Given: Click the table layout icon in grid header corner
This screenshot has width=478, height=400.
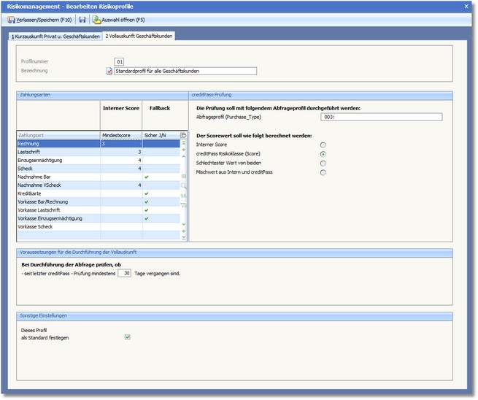Looking at the screenshot, I should pyautogui.click(x=183, y=135).
